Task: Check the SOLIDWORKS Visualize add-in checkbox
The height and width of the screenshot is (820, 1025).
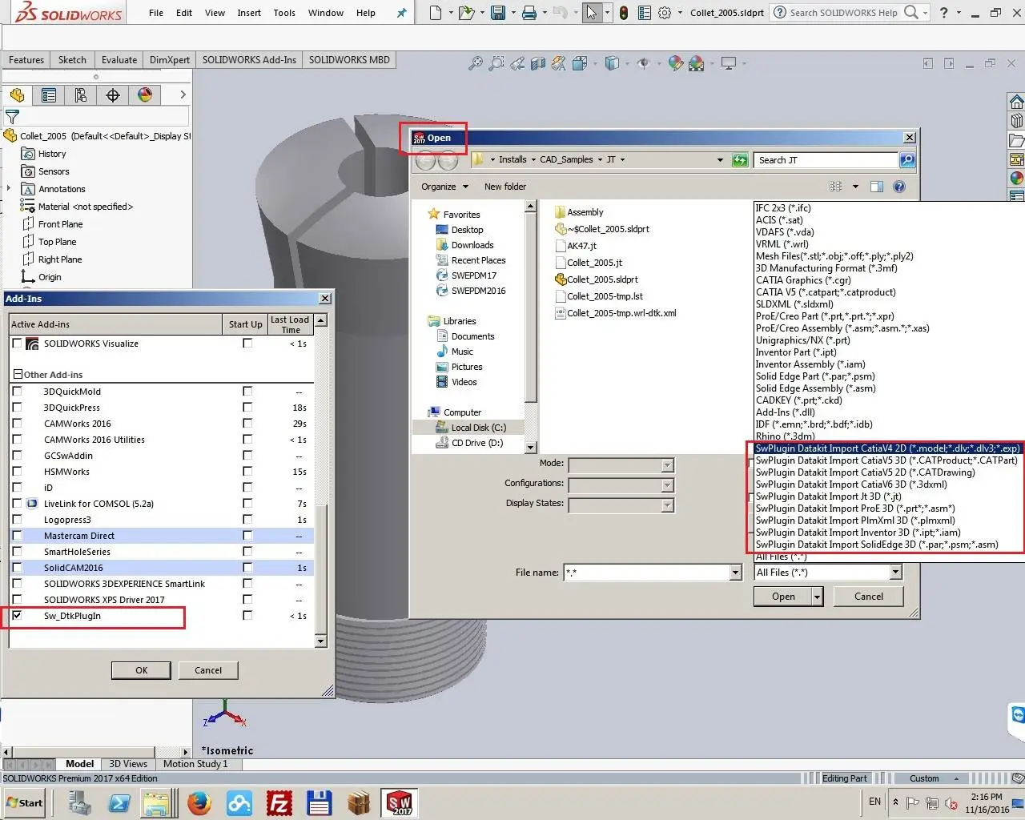Action: (x=17, y=344)
